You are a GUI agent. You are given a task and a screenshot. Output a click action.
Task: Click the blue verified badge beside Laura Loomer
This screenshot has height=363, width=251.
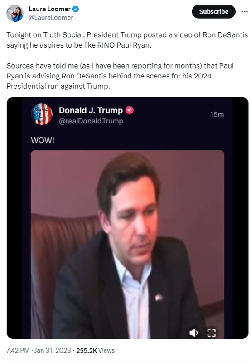point(76,9)
